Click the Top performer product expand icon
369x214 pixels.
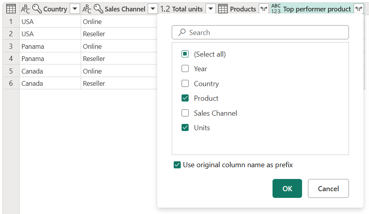coord(358,9)
